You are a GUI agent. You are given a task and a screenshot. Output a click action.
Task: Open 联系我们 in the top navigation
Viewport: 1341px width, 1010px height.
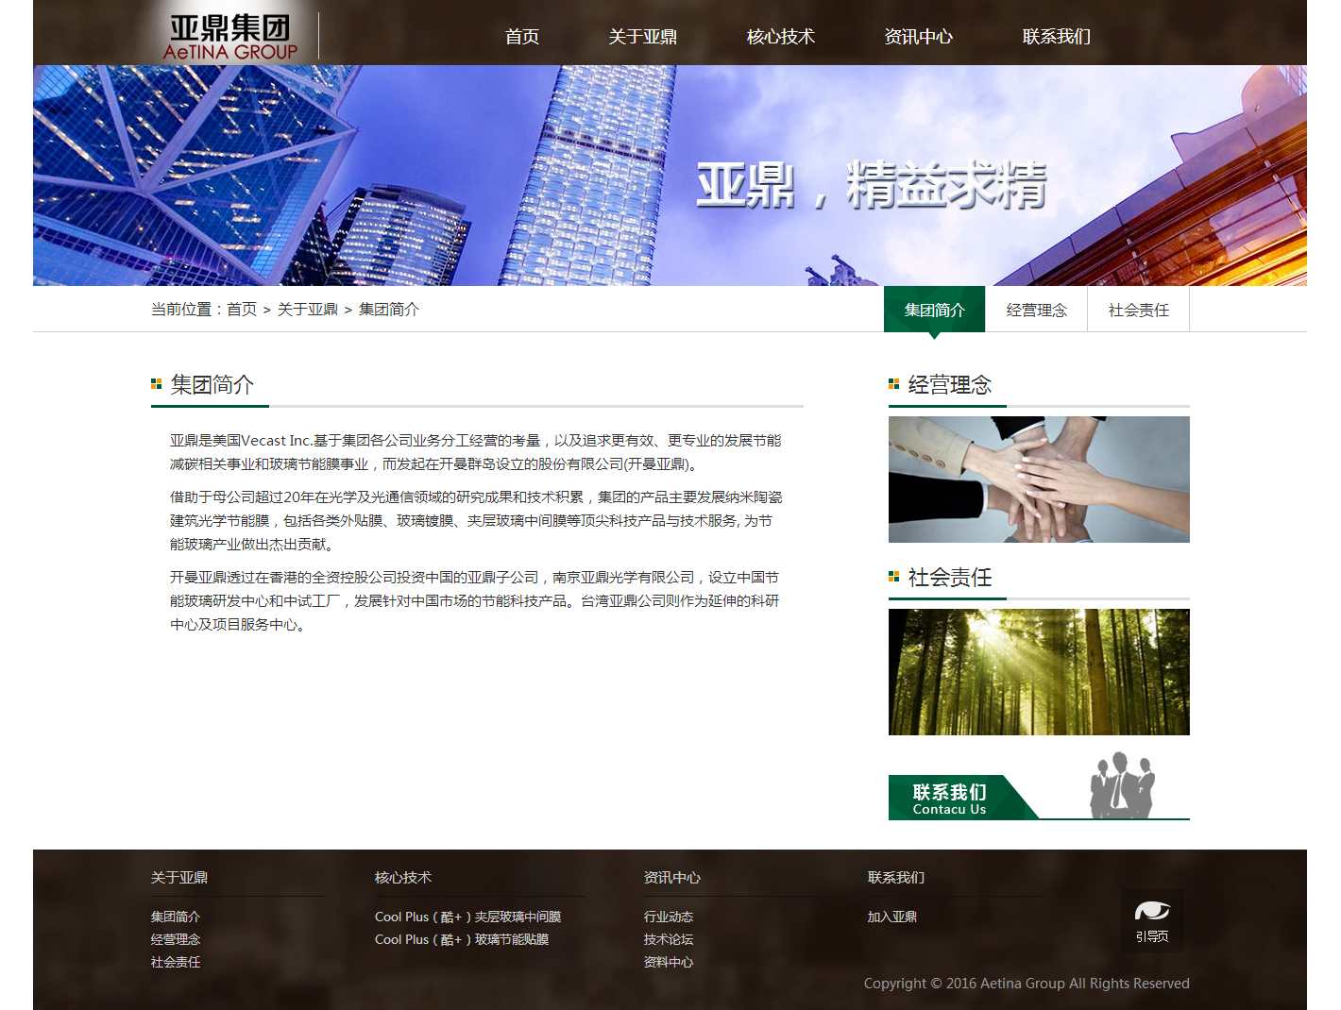point(1057,37)
